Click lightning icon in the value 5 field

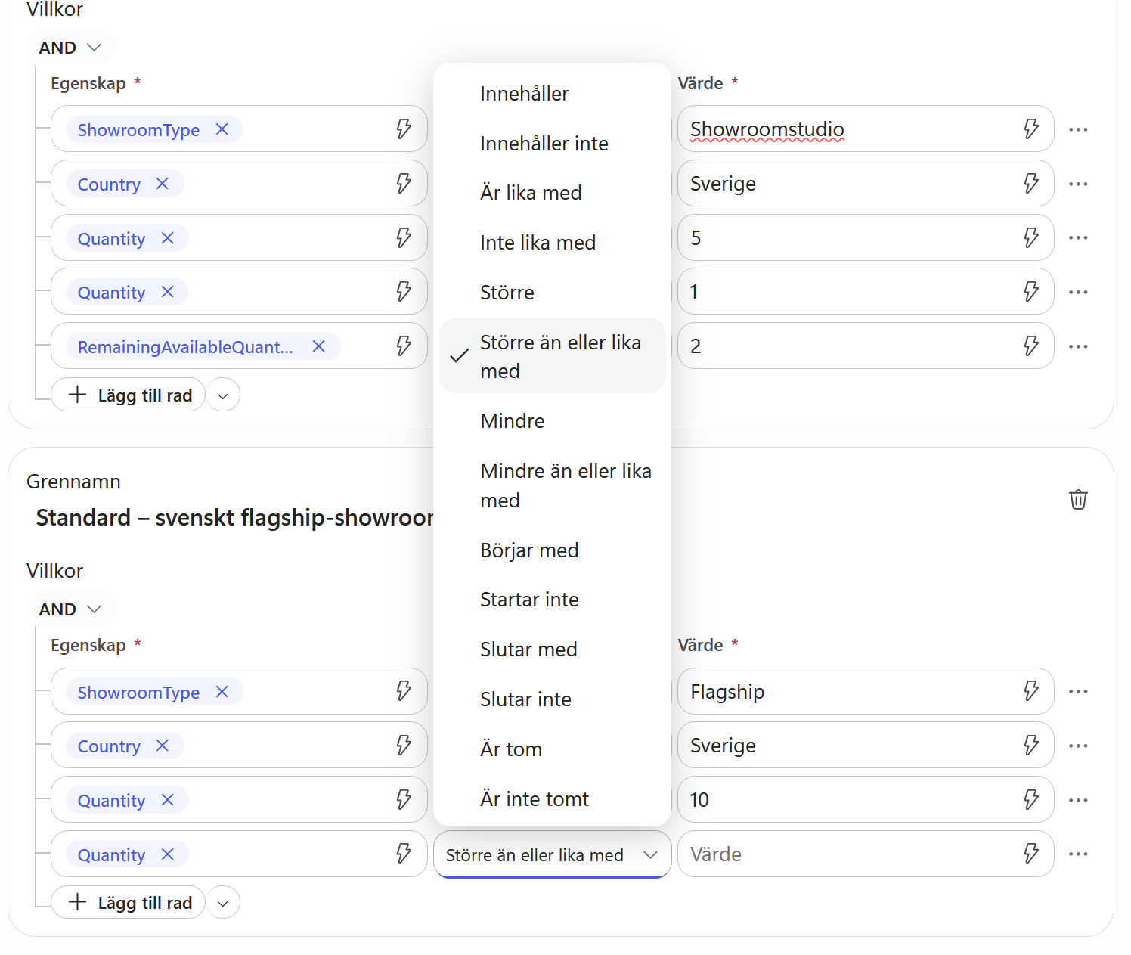pos(1031,237)
